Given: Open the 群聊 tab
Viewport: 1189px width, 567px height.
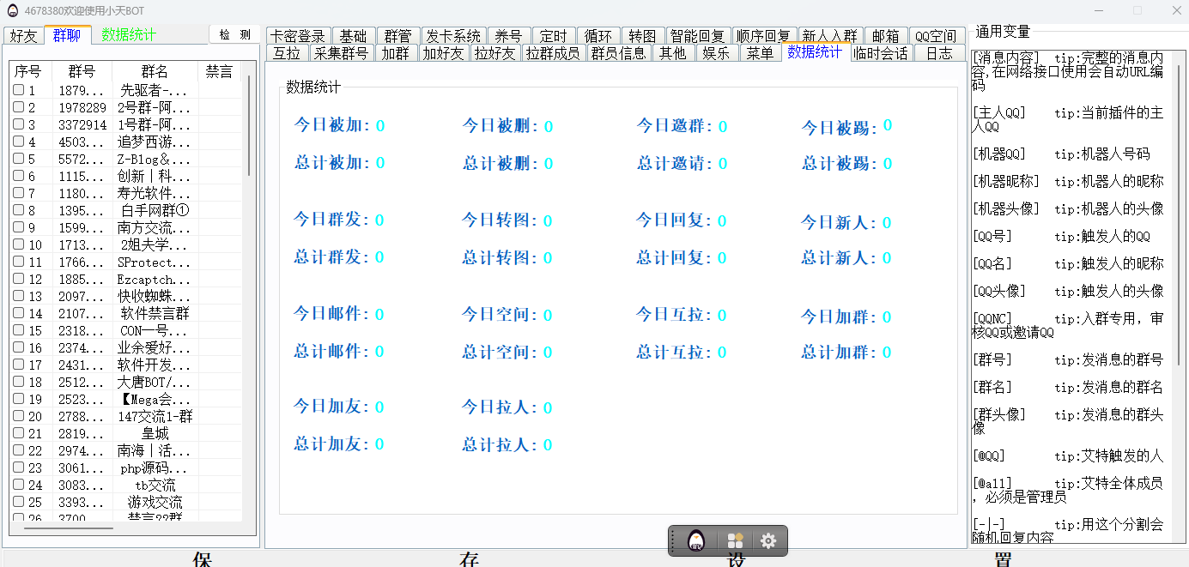Looking at the screenshot, I should [67, 35].
